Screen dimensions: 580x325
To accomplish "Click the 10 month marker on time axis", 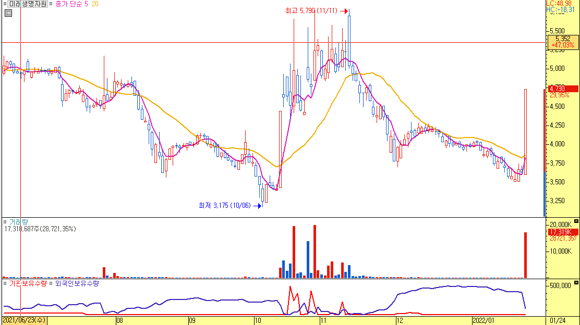I will click(x=258, y=320).
